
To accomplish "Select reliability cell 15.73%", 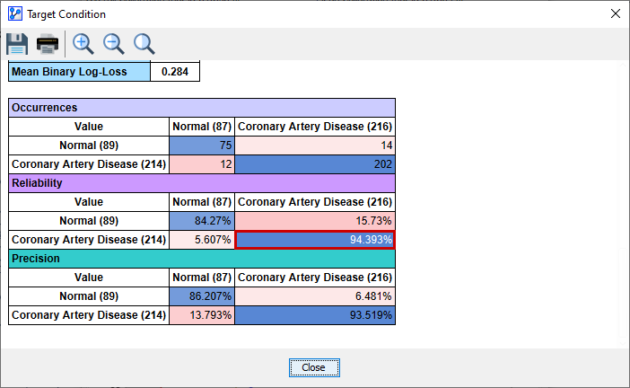I will click(x=315, y=221).
